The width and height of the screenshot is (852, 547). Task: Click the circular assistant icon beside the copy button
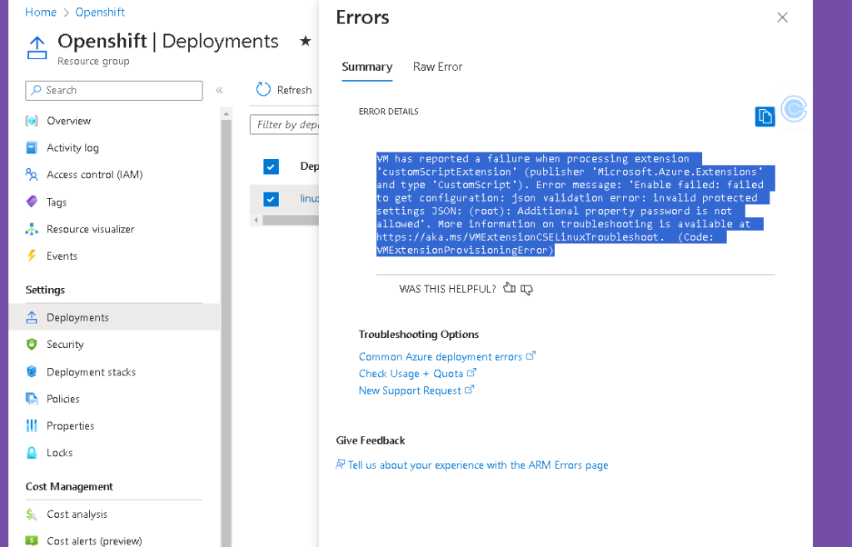(794, 108)
